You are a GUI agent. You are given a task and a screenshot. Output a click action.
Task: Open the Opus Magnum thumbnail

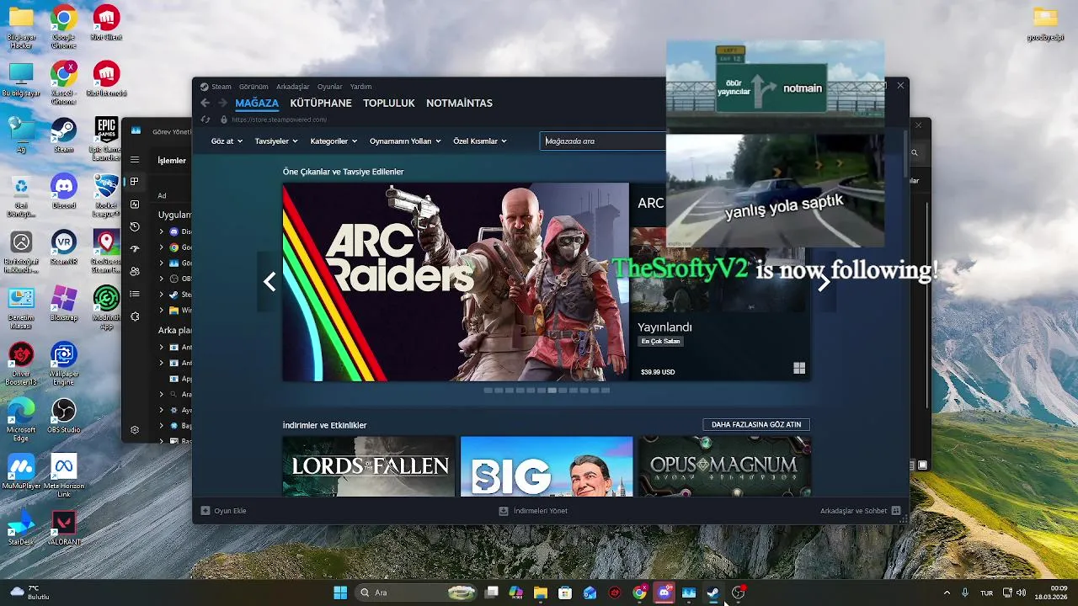[x=725, y=466]
